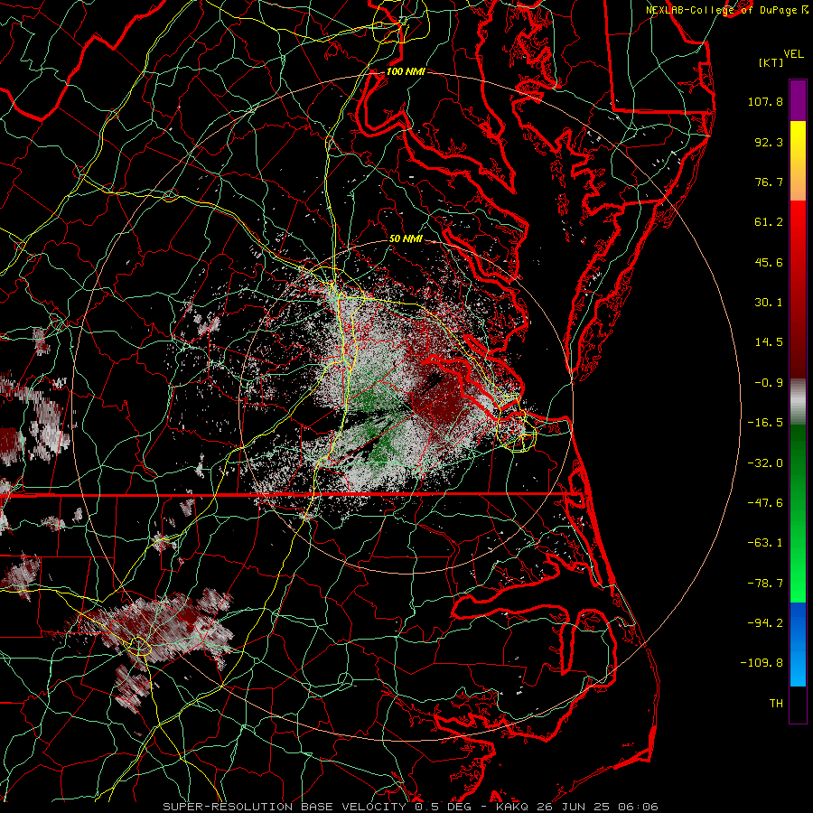Click the 50 NMI range ring label
The image size is (813, 813).
(x=406, y=238)
